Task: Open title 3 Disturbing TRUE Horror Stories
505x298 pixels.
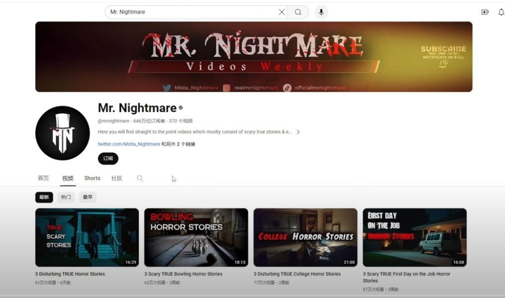Action: pyautogui.click(x=70, y=274)
